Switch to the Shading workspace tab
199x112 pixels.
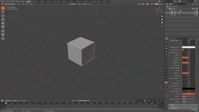click(64, 2)
